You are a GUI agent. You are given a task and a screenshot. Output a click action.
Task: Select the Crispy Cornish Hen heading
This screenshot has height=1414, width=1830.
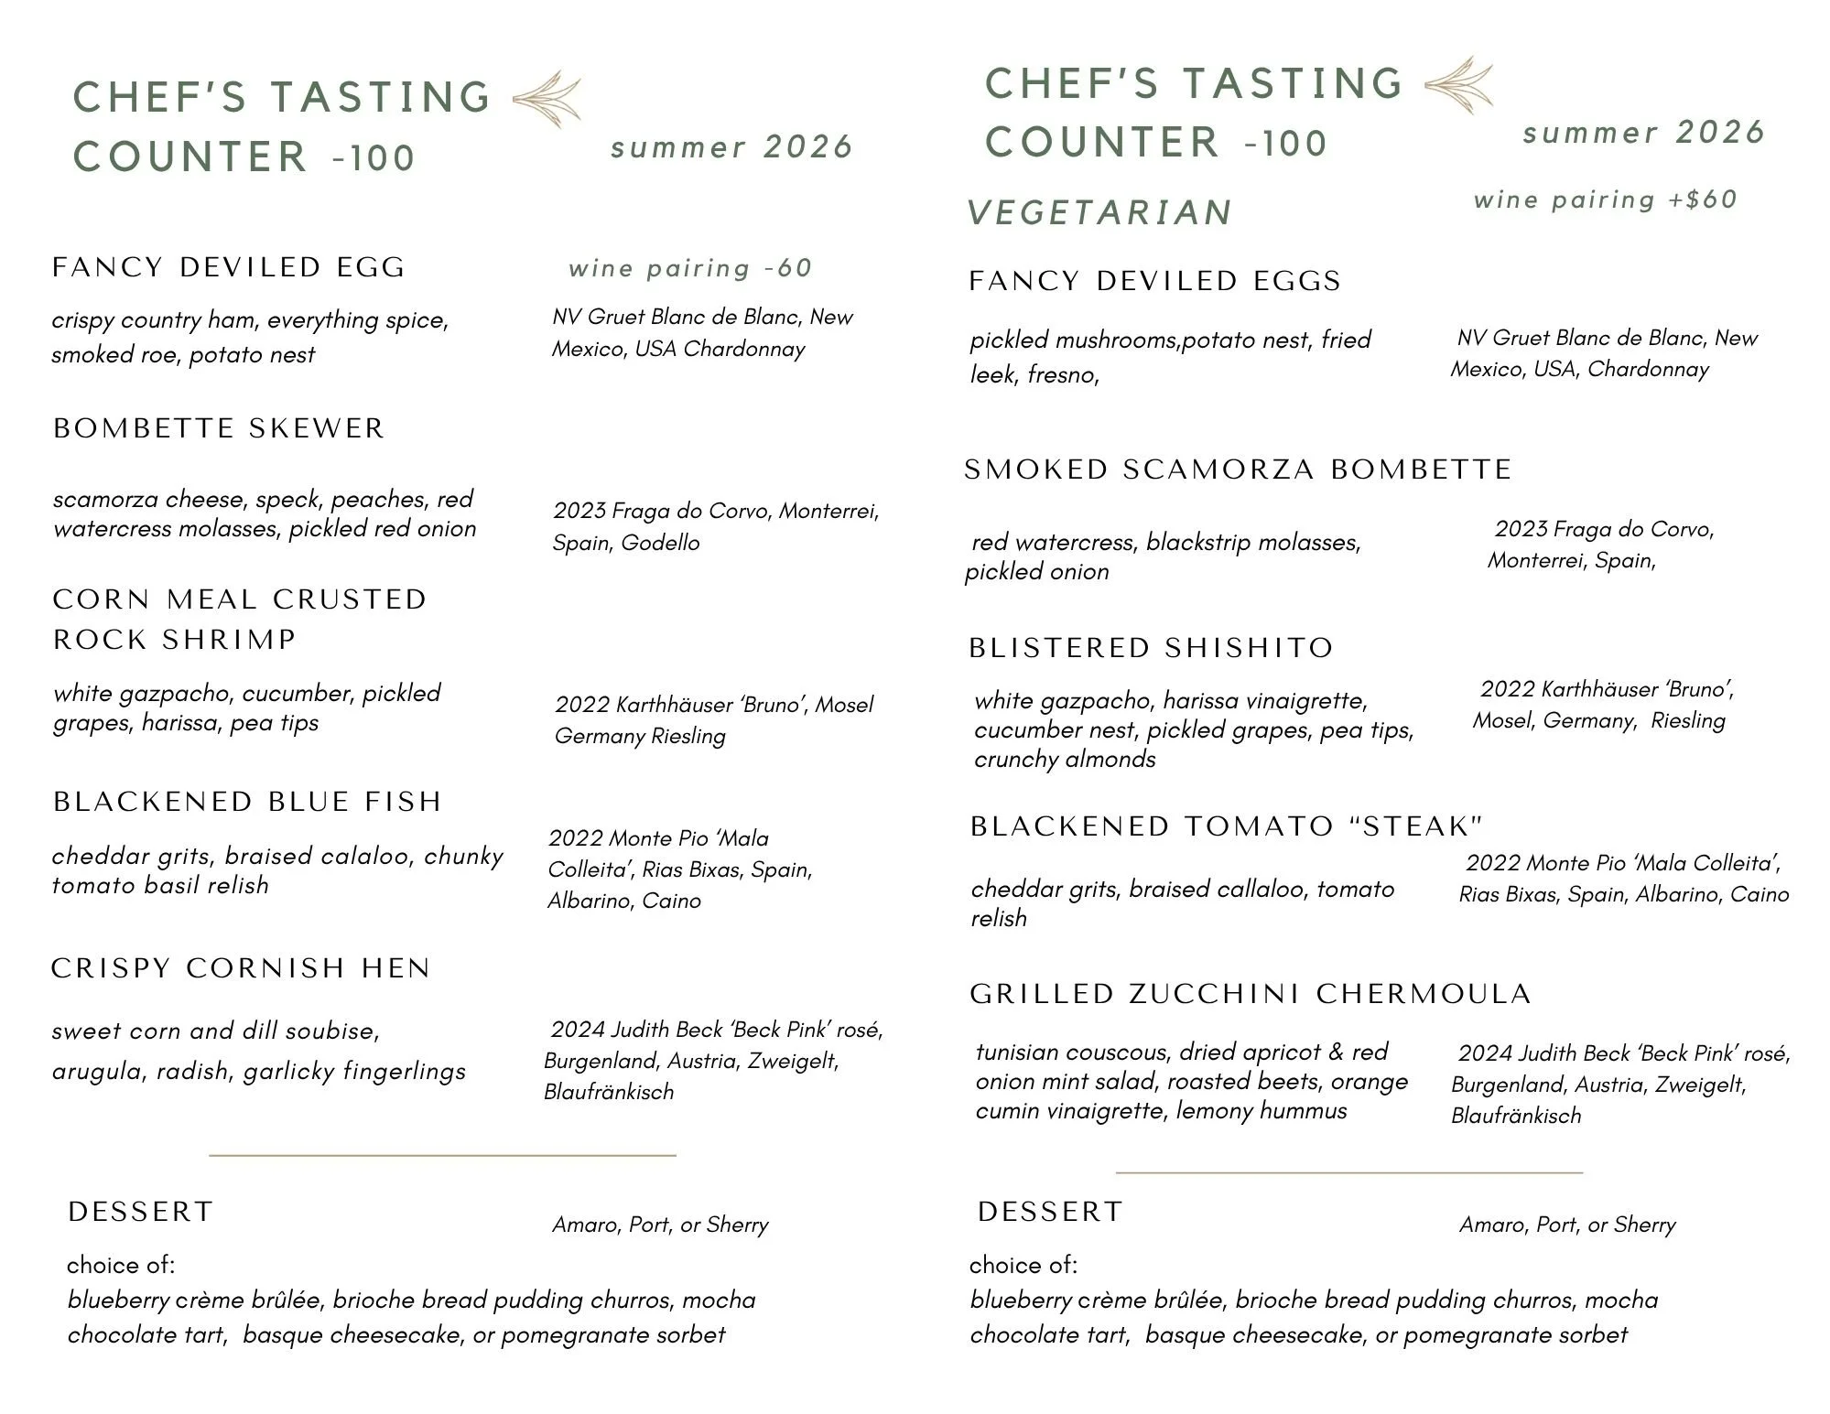(241, 968)
